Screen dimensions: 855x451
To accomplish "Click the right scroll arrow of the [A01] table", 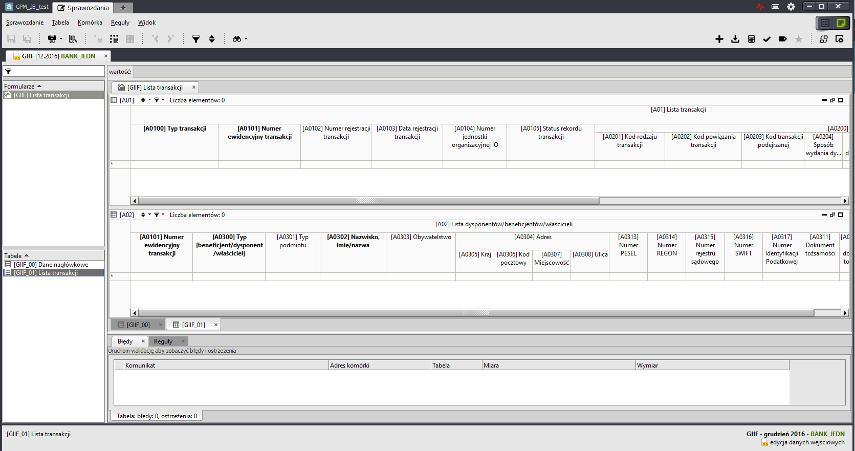I will [845, 201].
